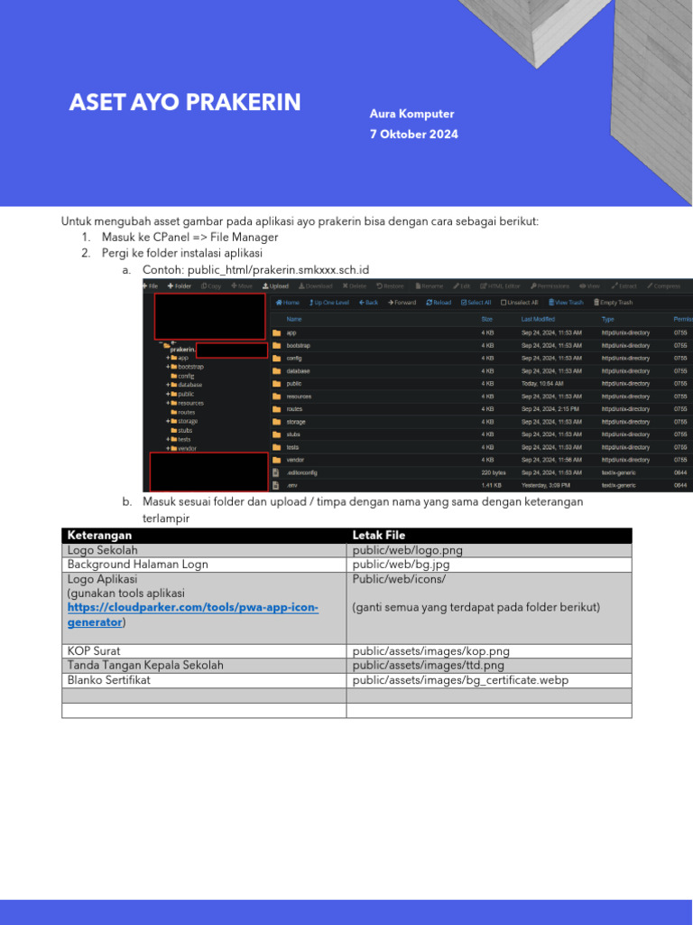Expand the storage tree folder
The image size is (693, 925).
pyautogui.click(x=168, y=421)
